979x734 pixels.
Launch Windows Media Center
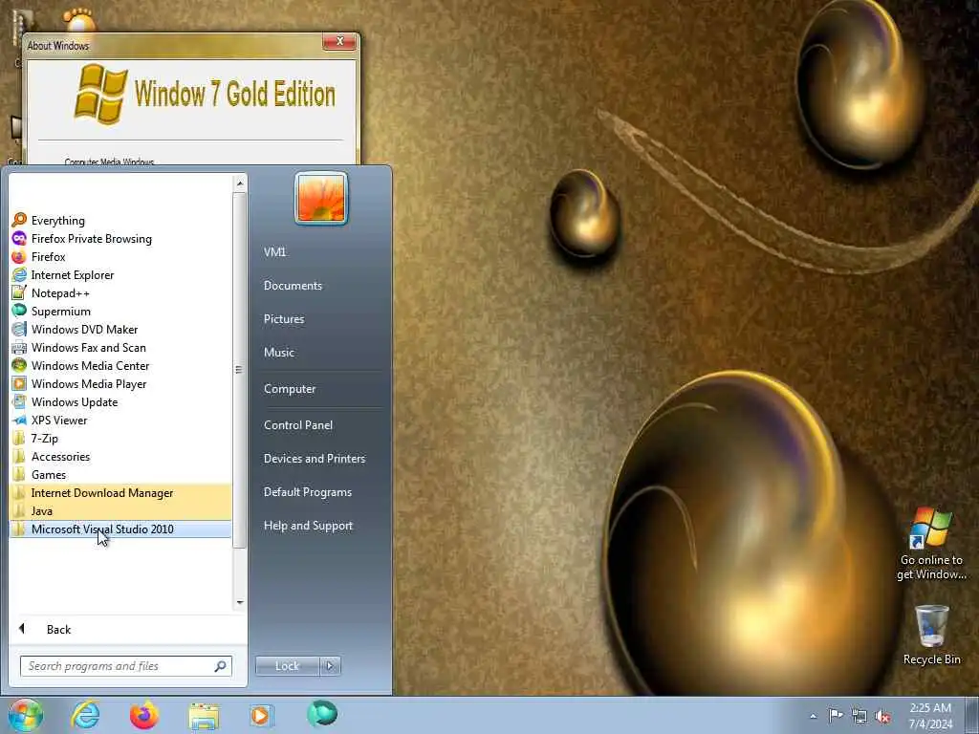click(x=120, y=365)
